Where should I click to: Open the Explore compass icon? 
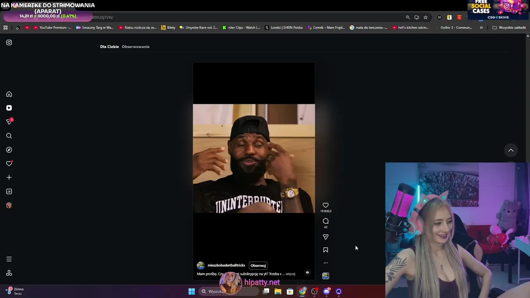click(x=9, y=150)
